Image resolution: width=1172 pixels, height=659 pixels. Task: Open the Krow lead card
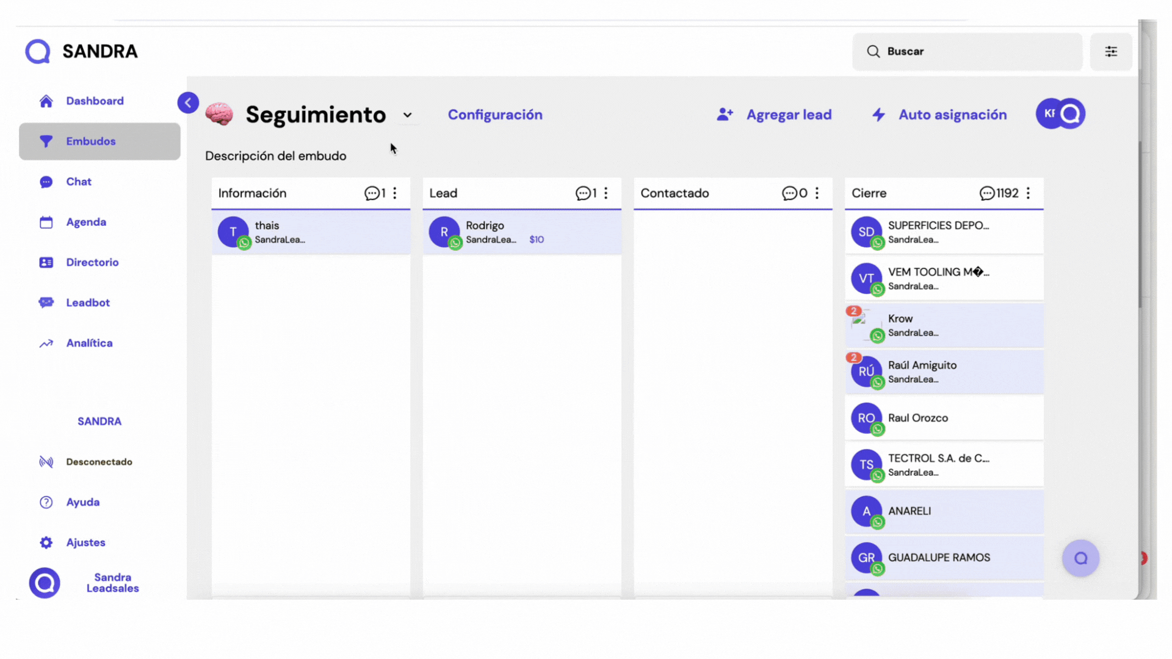point(944,325)
